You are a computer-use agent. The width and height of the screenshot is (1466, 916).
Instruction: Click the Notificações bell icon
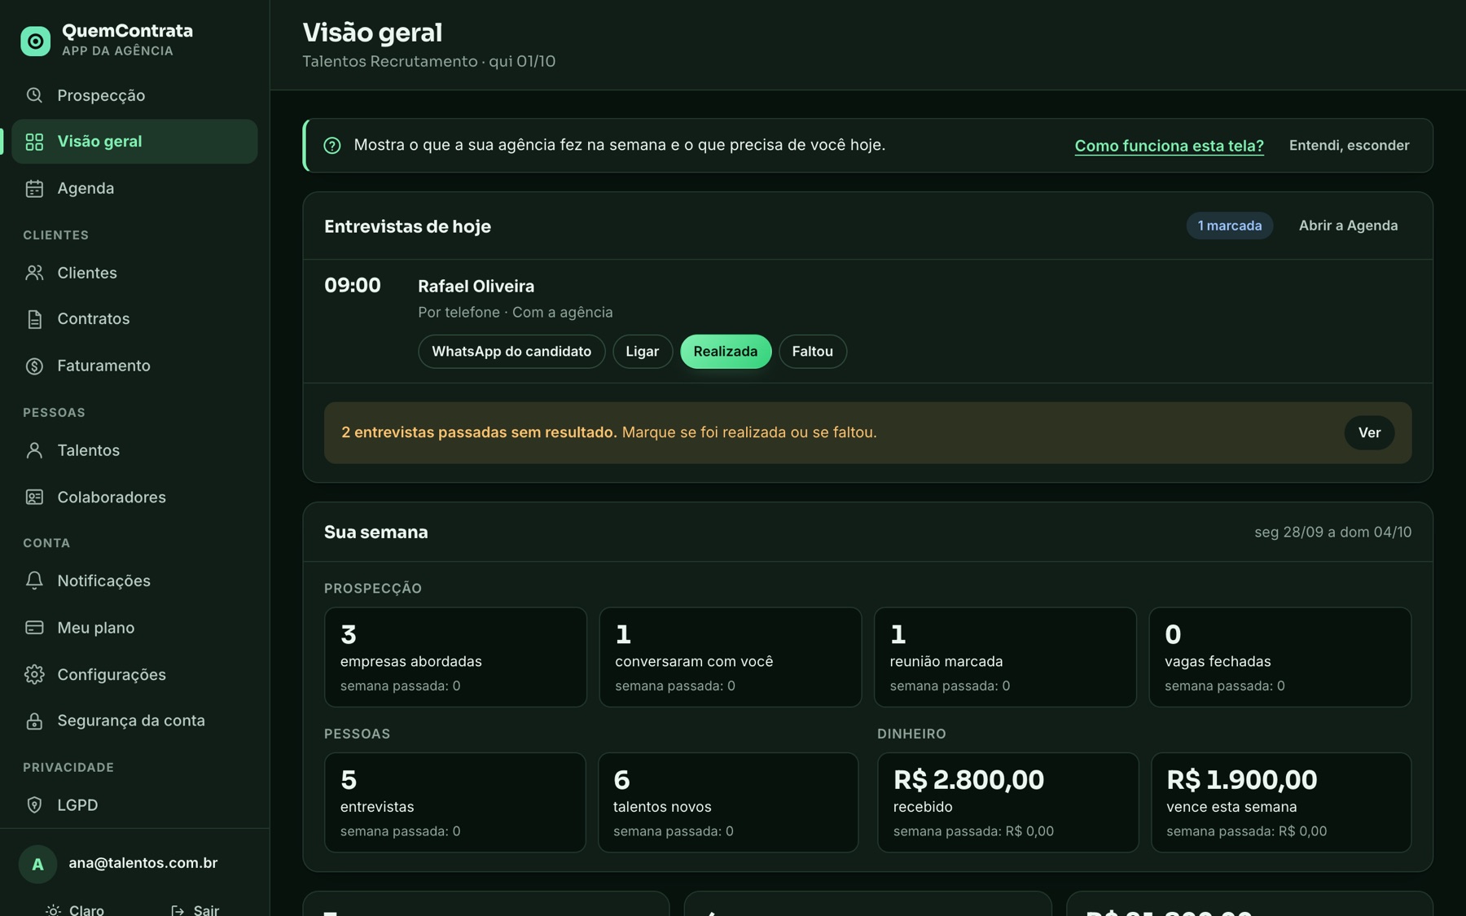coord(34,581)
